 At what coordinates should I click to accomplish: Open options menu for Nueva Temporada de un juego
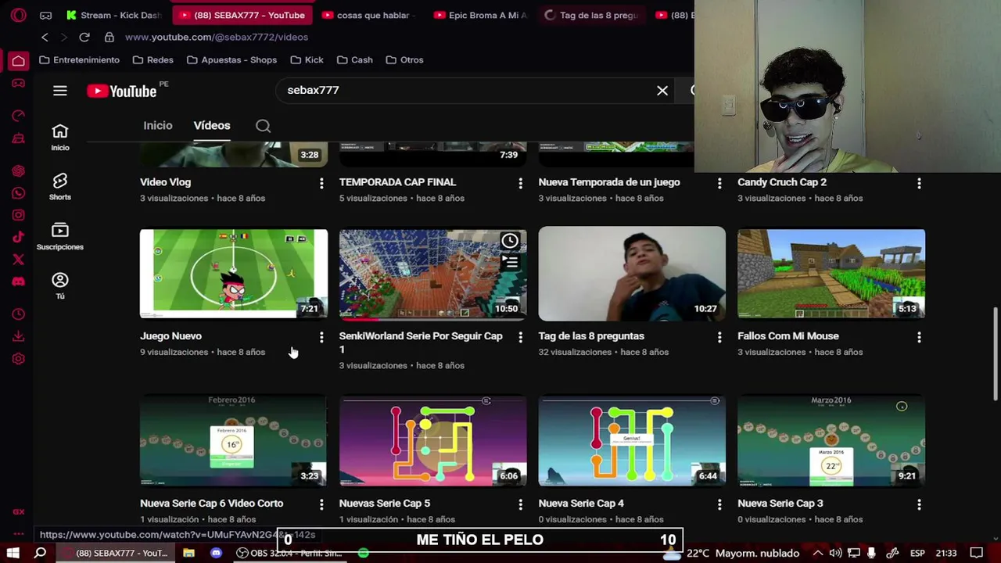point(720,183)
